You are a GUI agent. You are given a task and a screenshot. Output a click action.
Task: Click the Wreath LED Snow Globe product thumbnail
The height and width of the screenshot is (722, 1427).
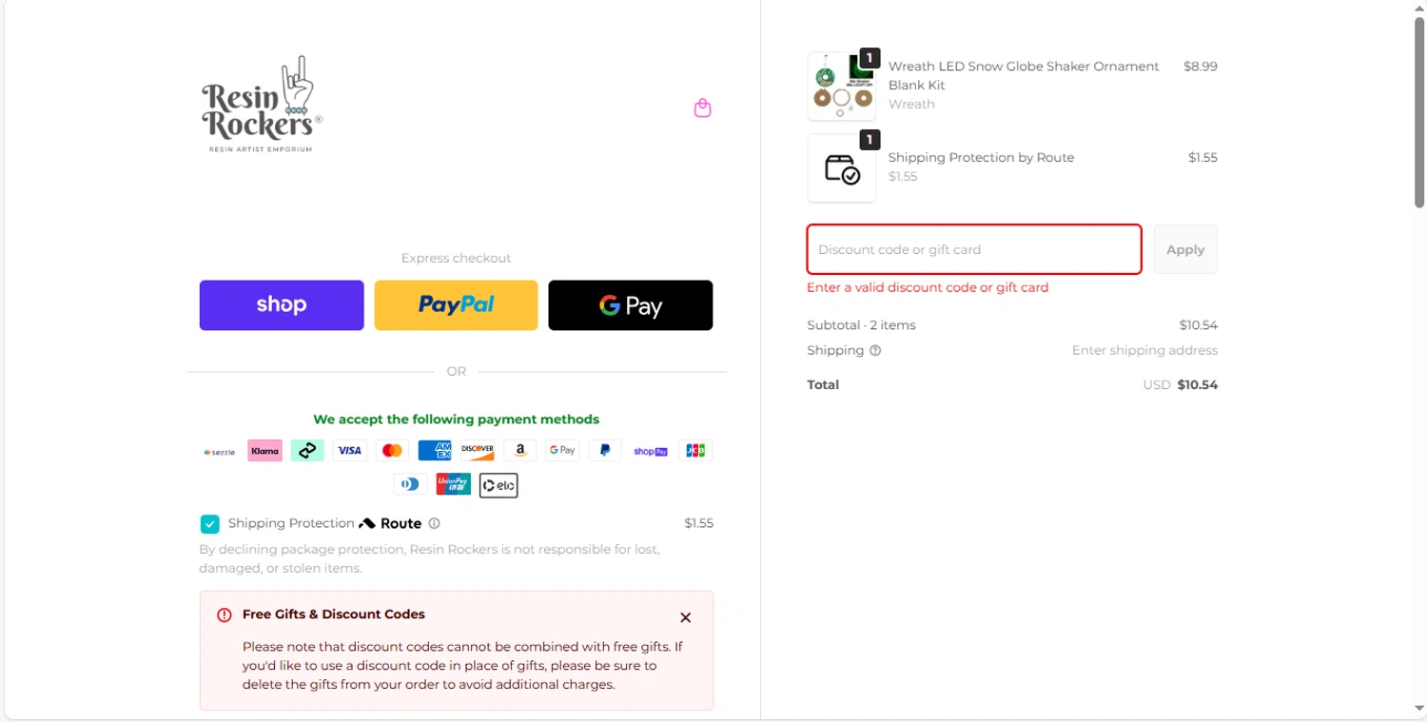tap(842, 87)
